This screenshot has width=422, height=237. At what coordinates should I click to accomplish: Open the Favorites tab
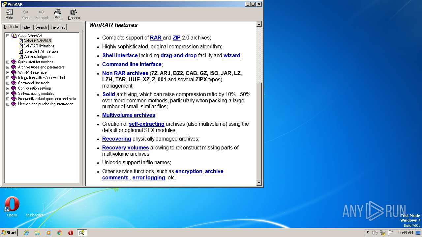pyautogui.click(x=58, y=27)
